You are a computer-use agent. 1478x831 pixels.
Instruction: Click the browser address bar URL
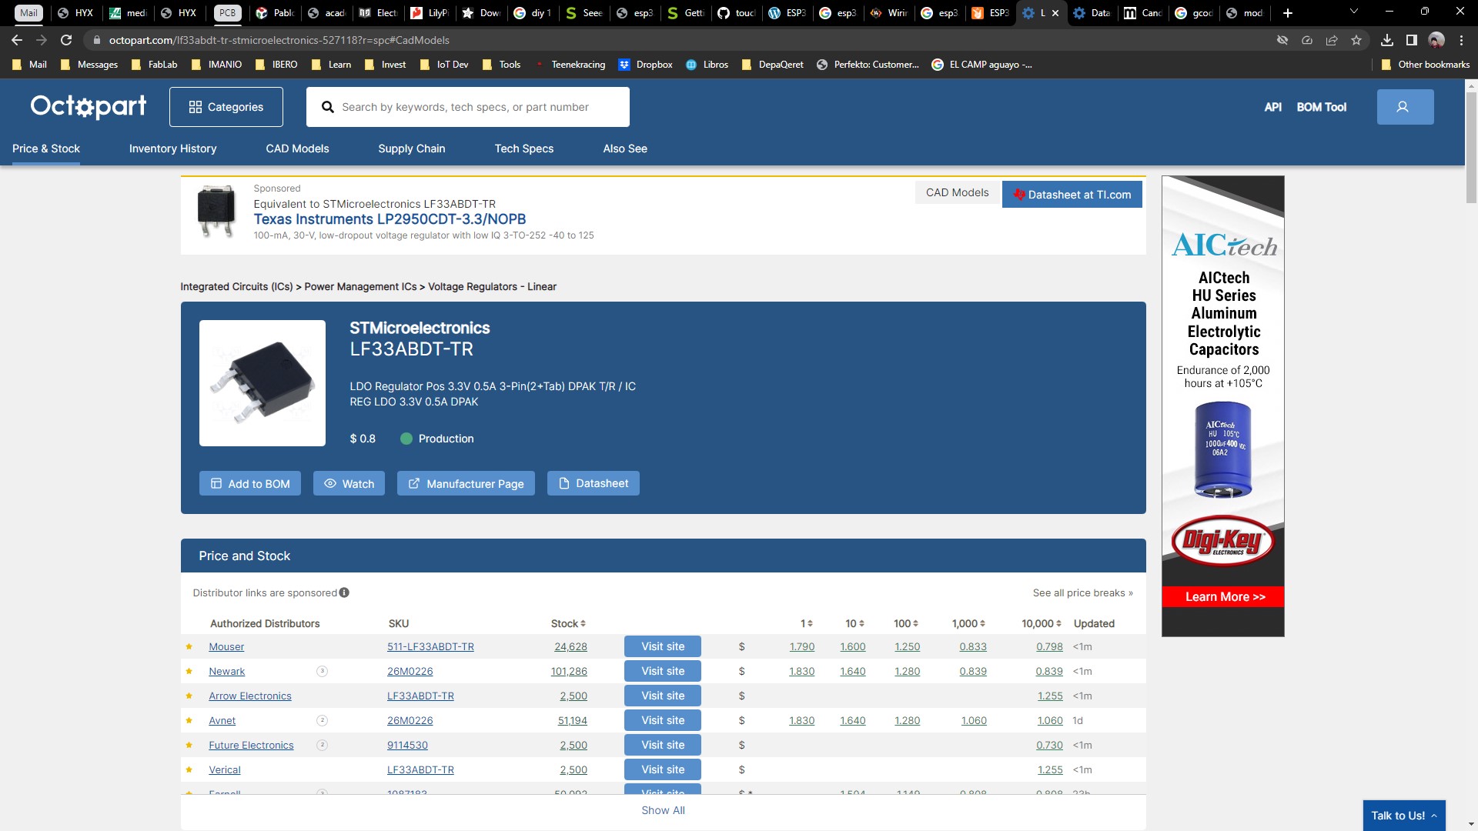[279, 40]
